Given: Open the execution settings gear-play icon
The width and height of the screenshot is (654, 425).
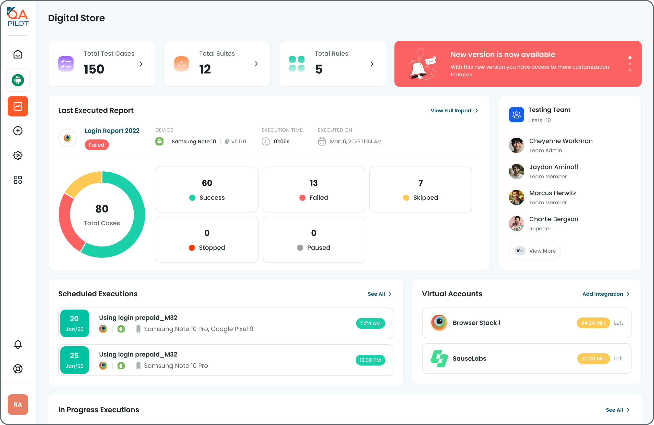Looking at the screenshot, I should point(18,155).
